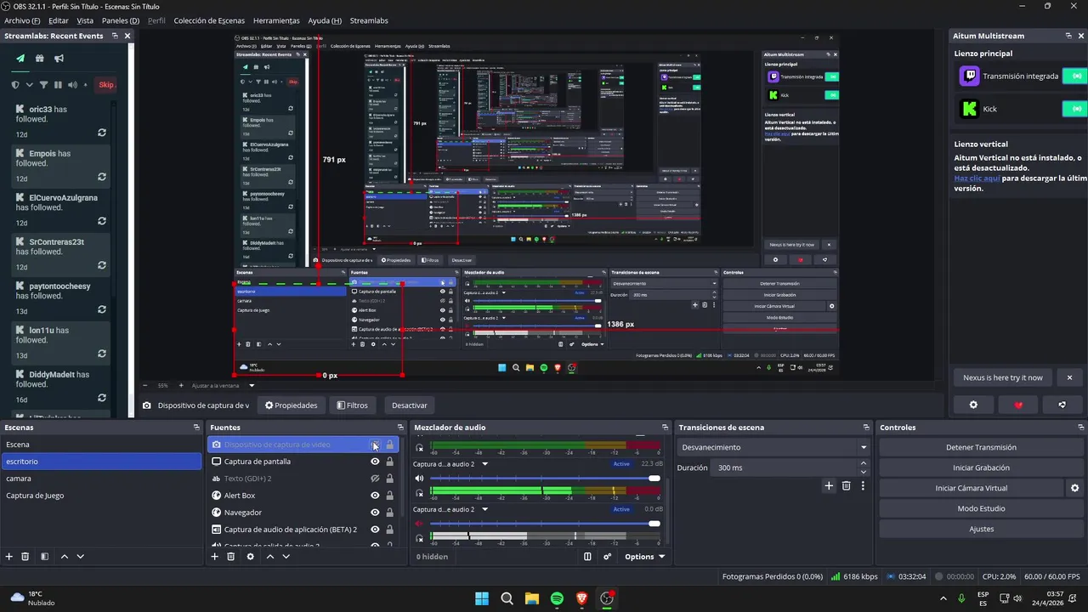Delete selected scene with the trash icon
This screenshot has height=612, width=1088.
(x=25, y=557)
